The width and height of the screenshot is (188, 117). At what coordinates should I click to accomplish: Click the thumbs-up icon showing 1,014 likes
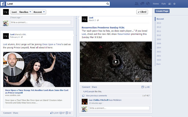tap(52, 113)
